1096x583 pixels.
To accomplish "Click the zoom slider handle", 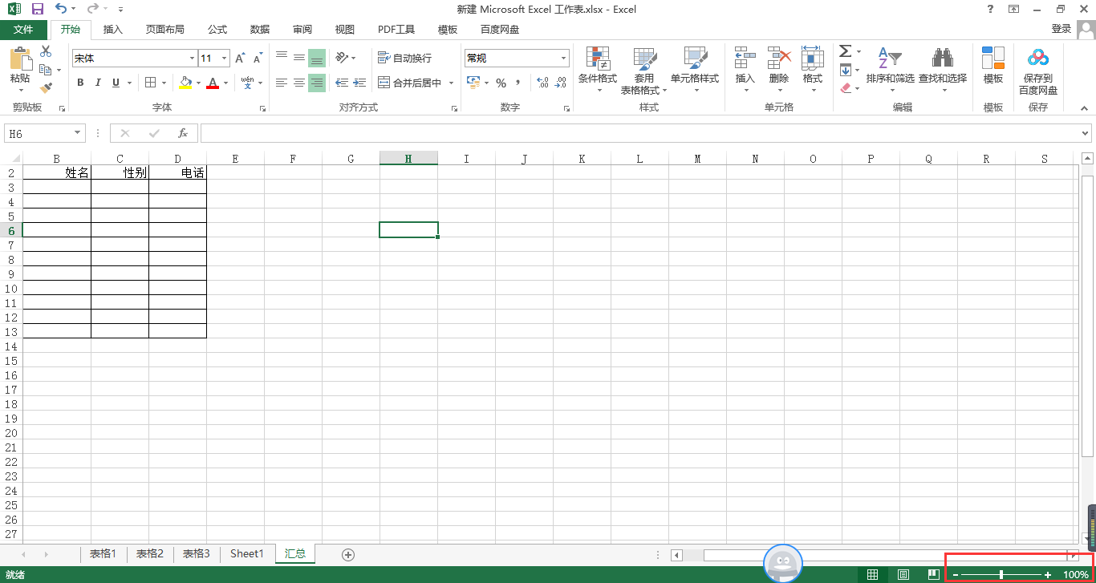I will pyautogui.click(x=1001, y=575).
